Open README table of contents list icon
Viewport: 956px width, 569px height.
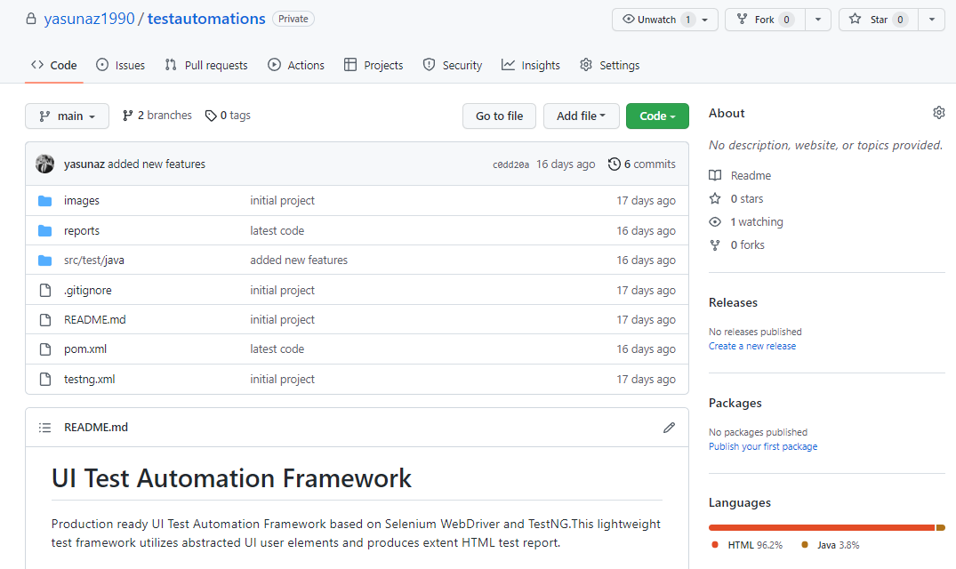coord(44,428)
